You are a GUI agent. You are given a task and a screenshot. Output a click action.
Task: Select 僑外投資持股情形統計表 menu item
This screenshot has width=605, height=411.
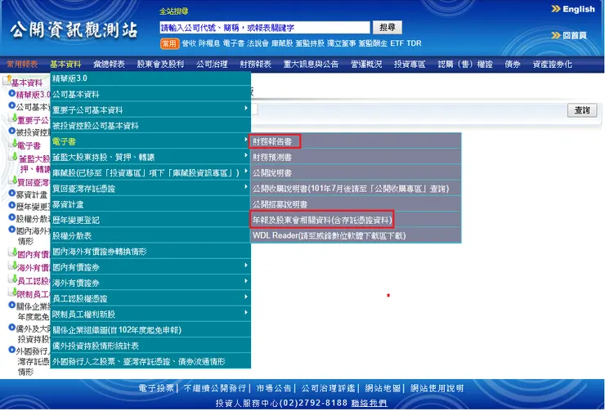pyautogui.click(x=150, y=346)
